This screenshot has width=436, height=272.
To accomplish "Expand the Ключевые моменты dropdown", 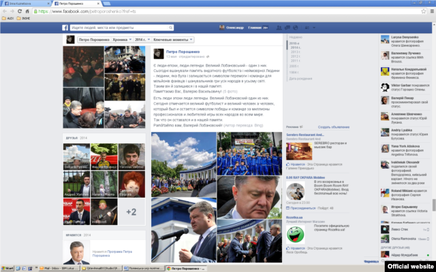I will (x=176, y=39).
